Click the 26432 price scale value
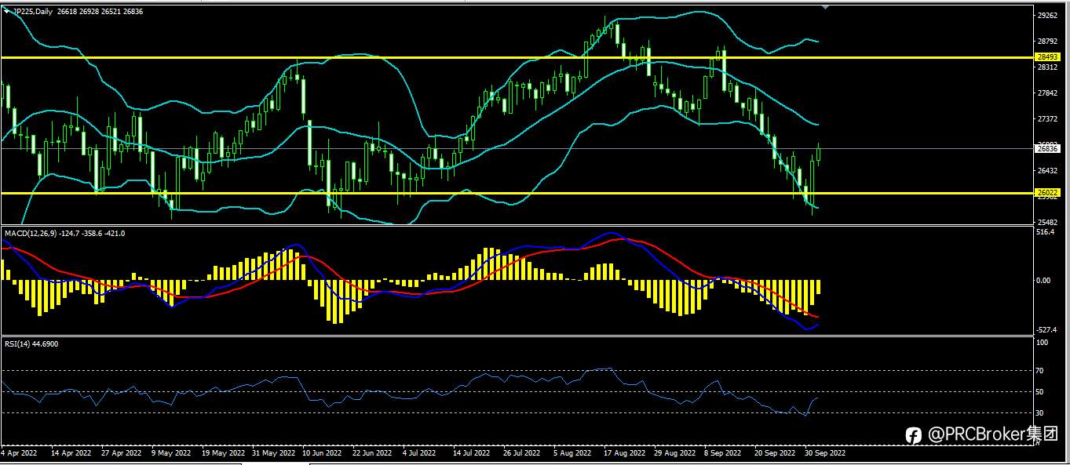 click(1047, 170)
